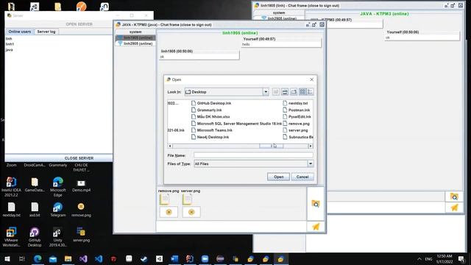Click the OPEN SERVER button
The image size is (471, 265).
[79, 24]
